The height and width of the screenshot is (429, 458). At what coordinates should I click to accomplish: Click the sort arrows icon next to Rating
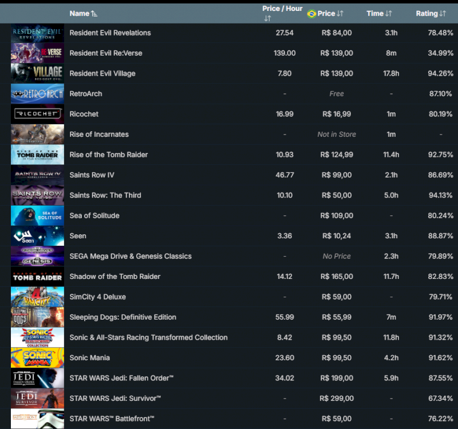pyautogui.click(x=443, y=13)
